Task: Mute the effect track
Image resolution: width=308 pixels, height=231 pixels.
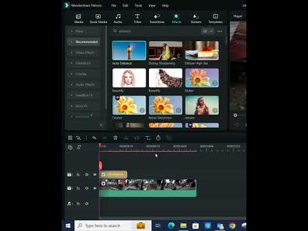Action: click(87, 175)
